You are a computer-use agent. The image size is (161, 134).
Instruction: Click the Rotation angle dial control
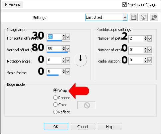(80, 60)
